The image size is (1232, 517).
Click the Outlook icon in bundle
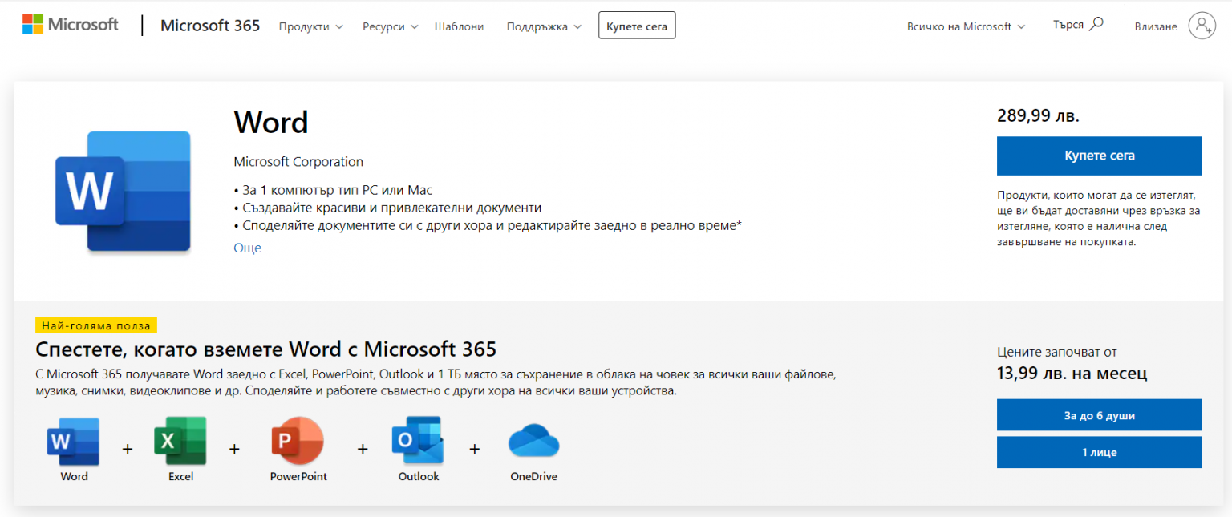(418, 441)
